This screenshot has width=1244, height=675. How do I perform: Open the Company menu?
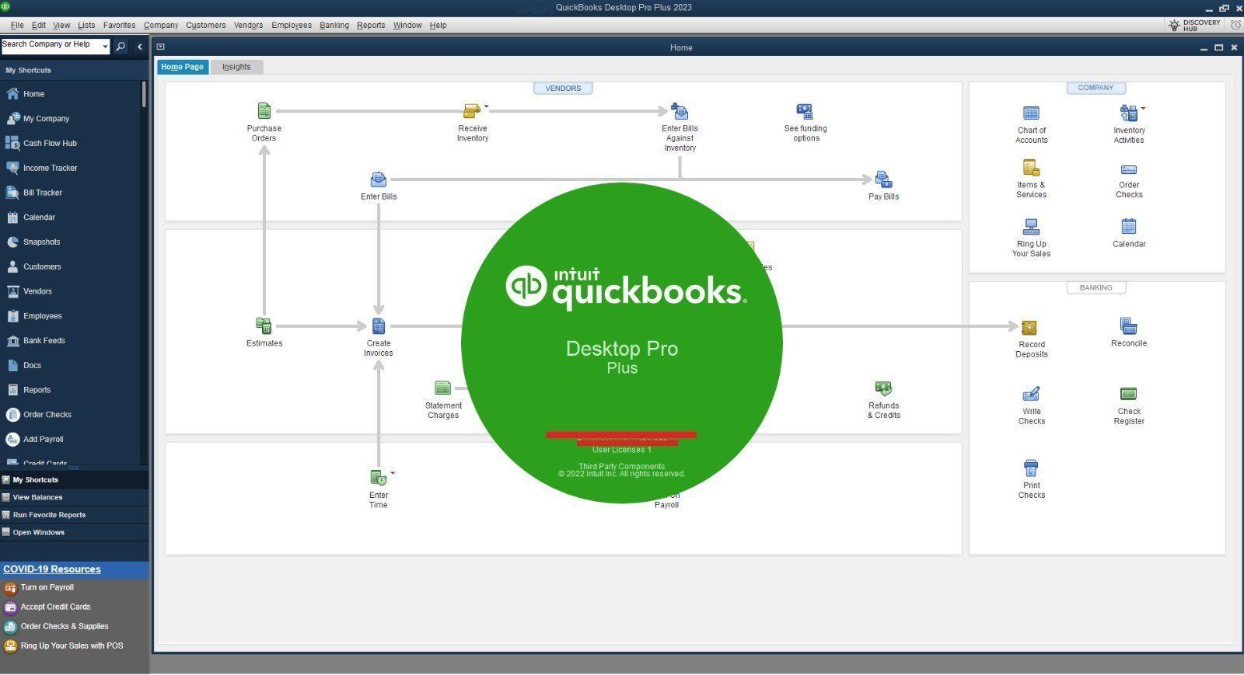161,25
